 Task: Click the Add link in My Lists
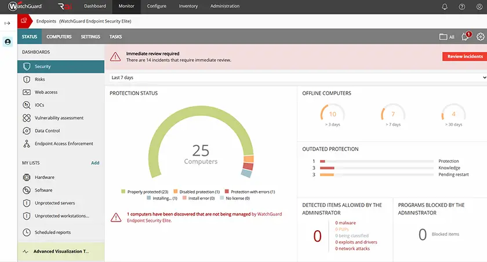coord(95,163)
